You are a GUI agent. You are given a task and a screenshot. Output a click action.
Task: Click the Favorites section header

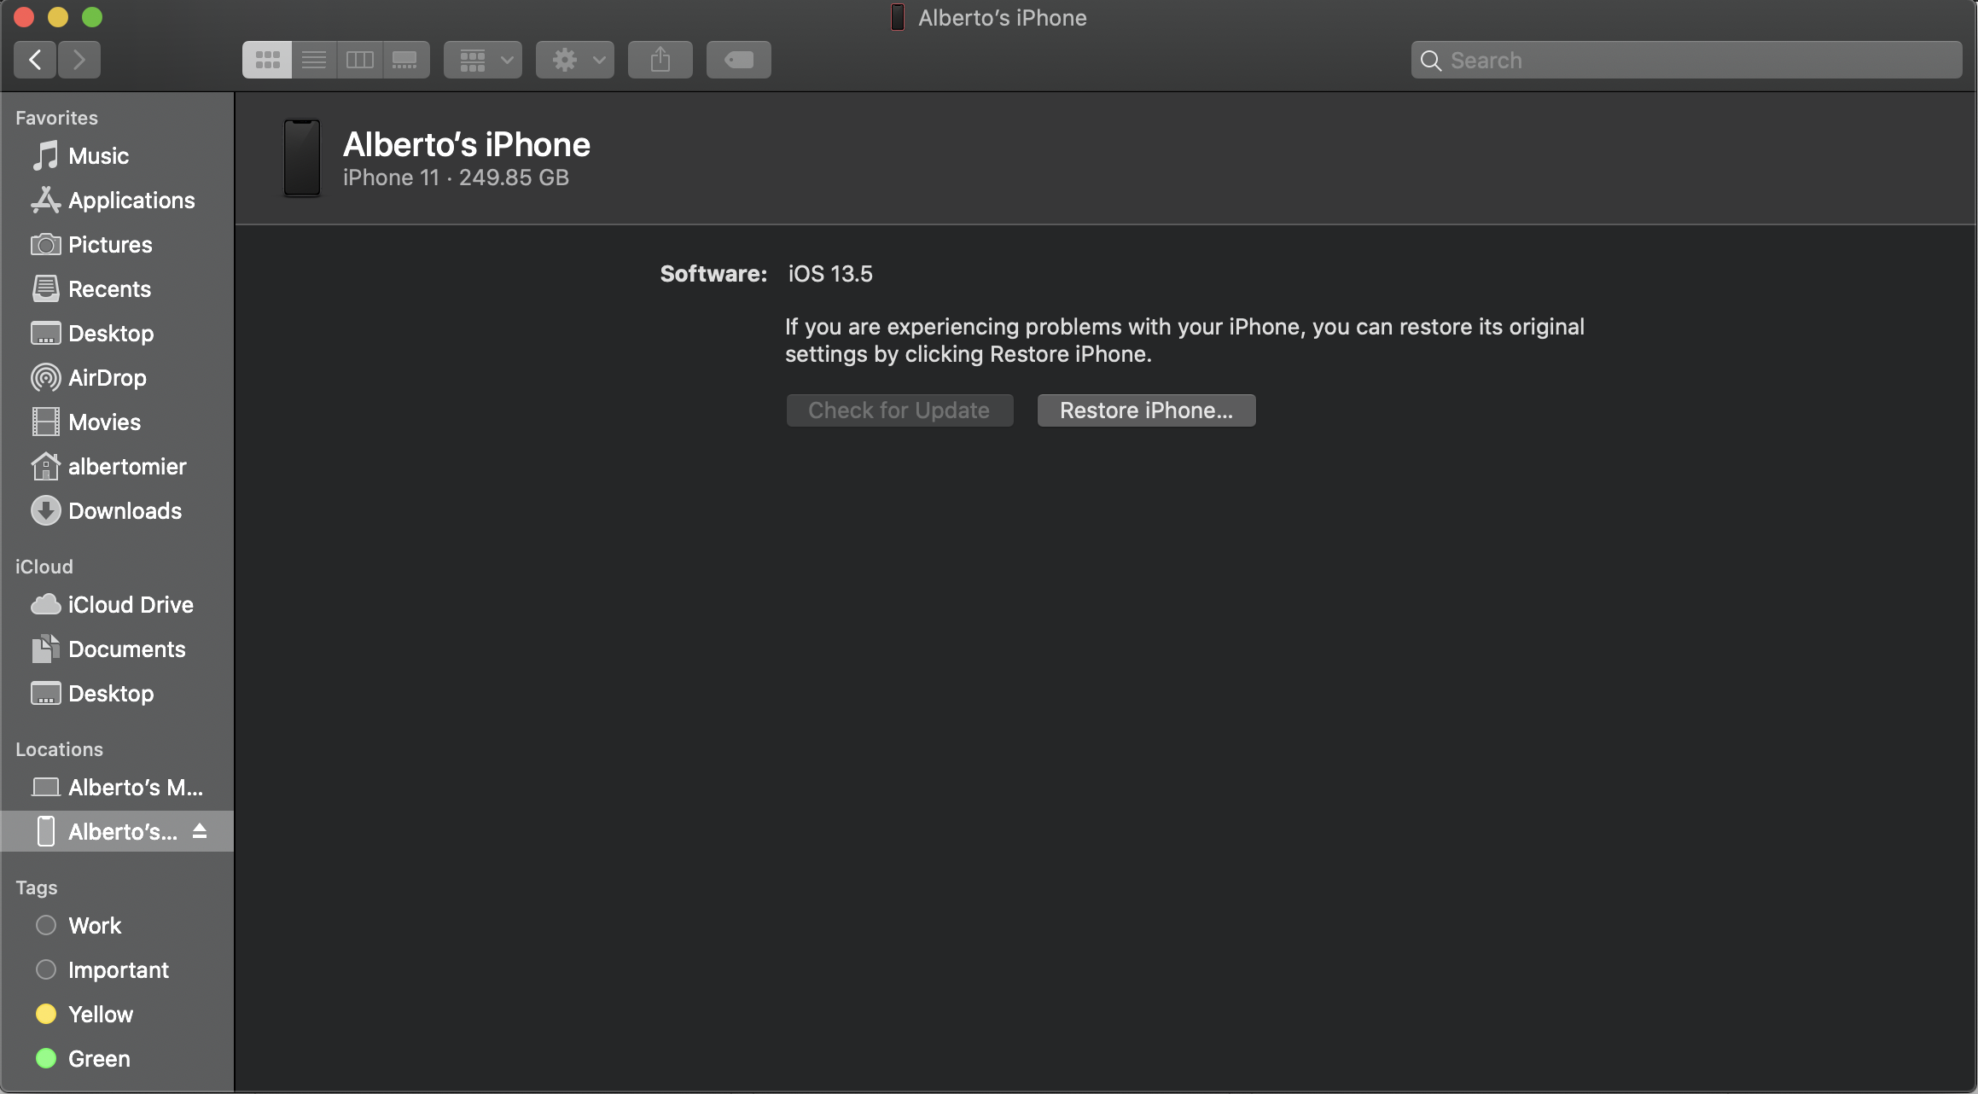[56, 118]
